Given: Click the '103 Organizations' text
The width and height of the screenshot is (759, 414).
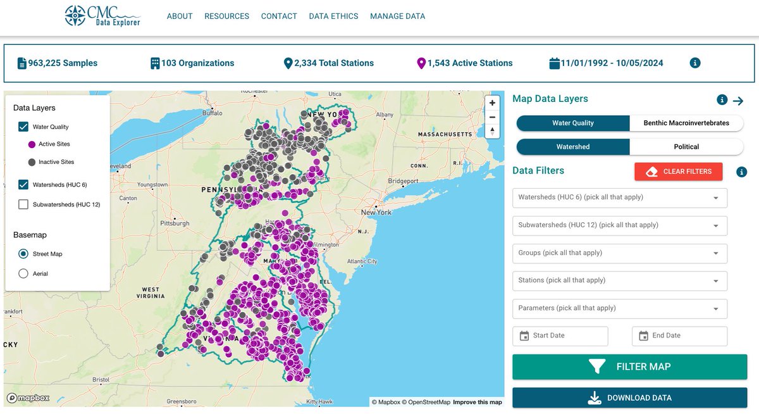Looking at the screenshot, I should [x=198, y=63].
